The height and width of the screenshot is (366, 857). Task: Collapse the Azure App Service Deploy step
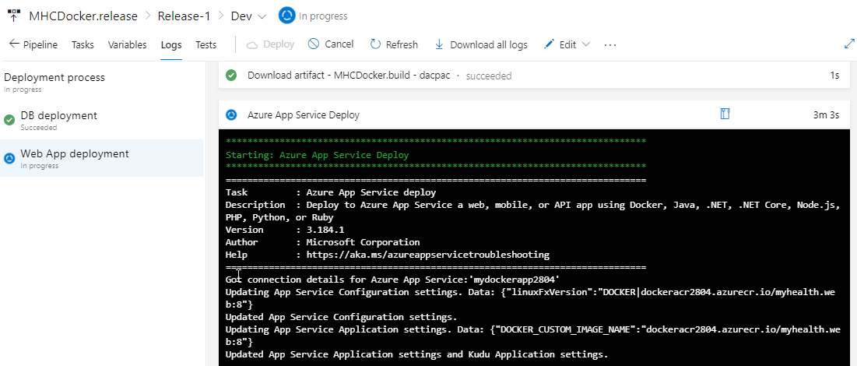[x=533, y=115]
